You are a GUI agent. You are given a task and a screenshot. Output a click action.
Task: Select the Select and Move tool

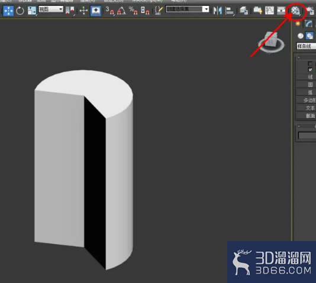8,11
